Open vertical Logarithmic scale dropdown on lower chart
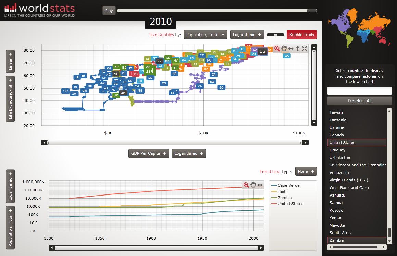Viewport: 397px width, 256px height. coord(10,186)
